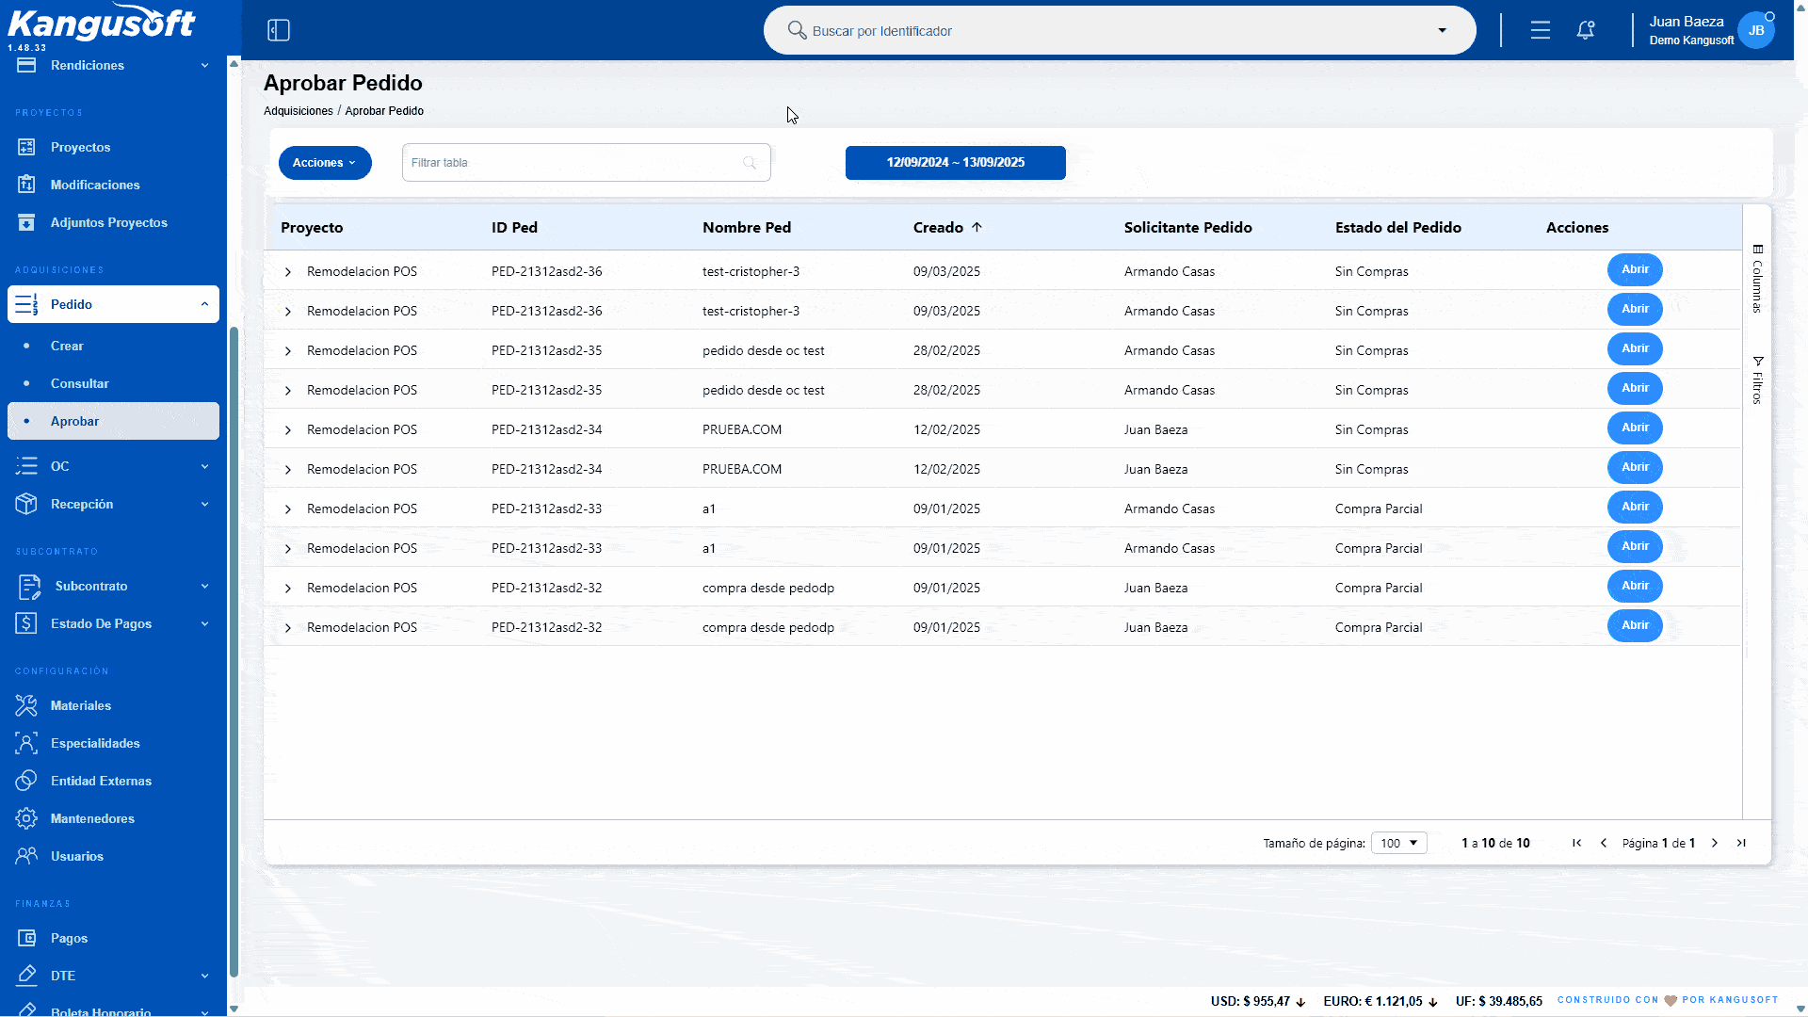Collapse the sidebar panel icon
This screenshot has height=1017, width=1808.
coord(279,30)
